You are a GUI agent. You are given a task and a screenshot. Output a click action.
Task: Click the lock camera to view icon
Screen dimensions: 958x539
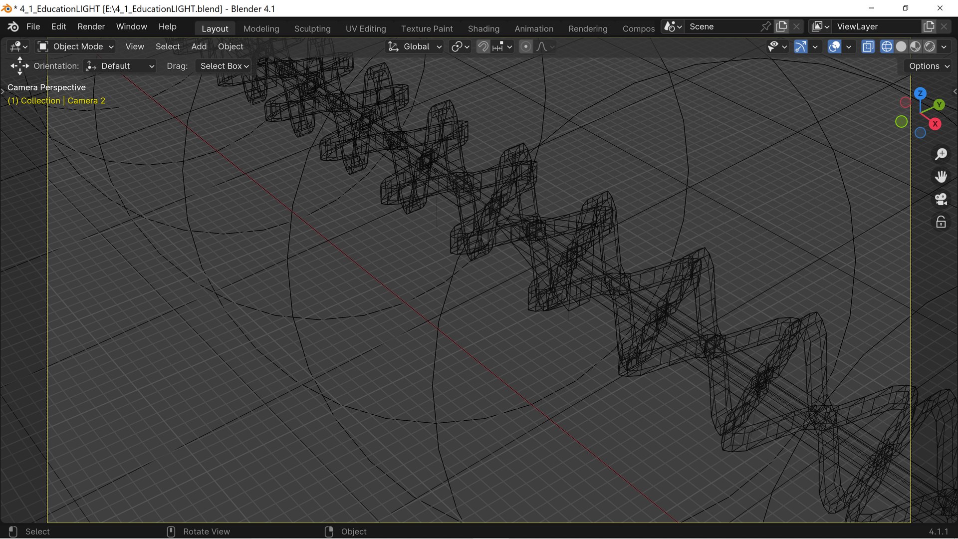click(941, 222)
